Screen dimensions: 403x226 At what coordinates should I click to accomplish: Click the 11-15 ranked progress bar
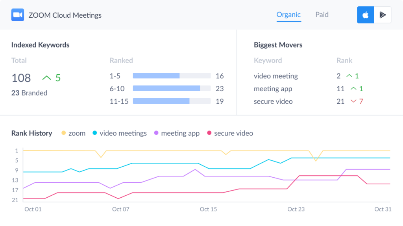[172, 101]
